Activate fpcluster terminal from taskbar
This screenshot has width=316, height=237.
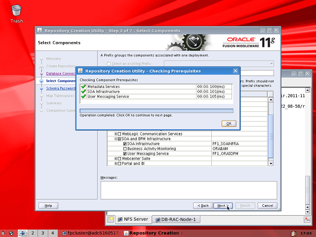coord(91,233)
